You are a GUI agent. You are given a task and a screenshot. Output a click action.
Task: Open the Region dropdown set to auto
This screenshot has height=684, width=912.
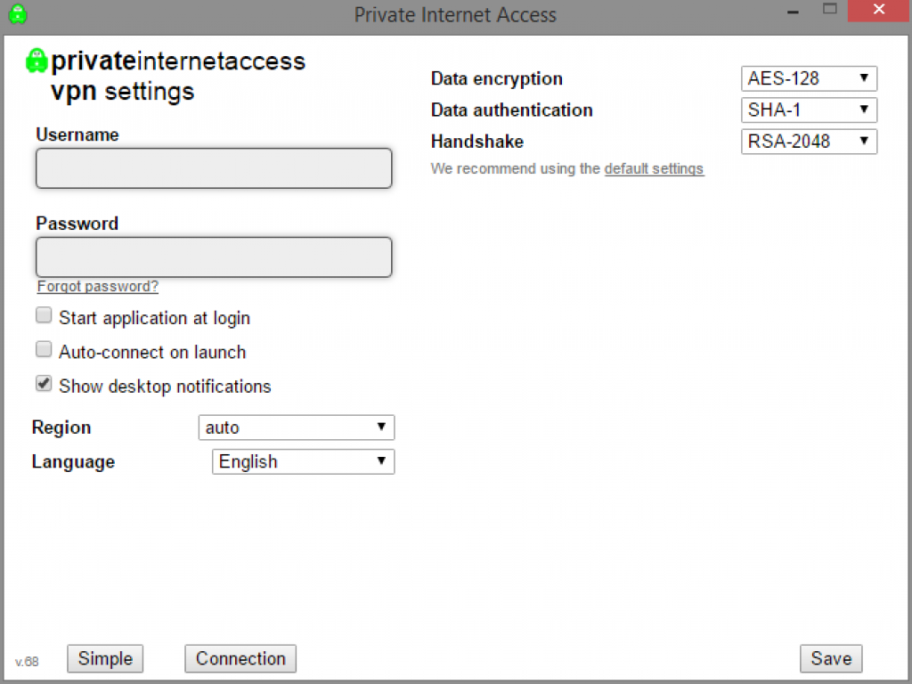click(296, 427)
